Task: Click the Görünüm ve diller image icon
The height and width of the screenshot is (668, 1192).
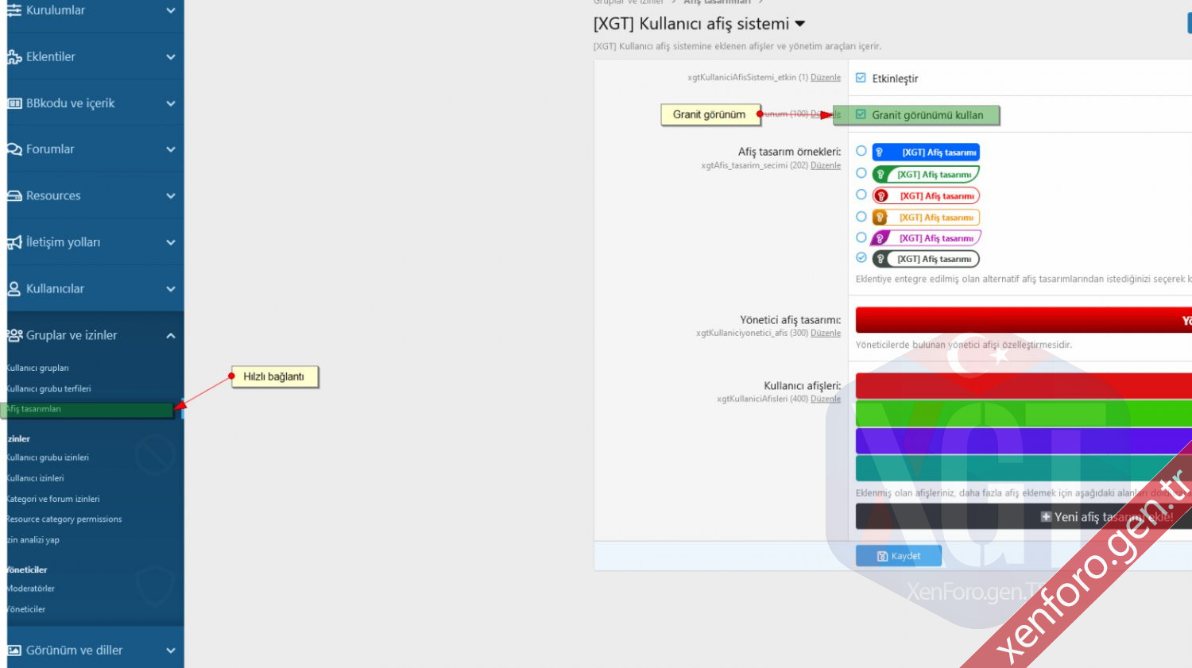Action: pos(14,651)
